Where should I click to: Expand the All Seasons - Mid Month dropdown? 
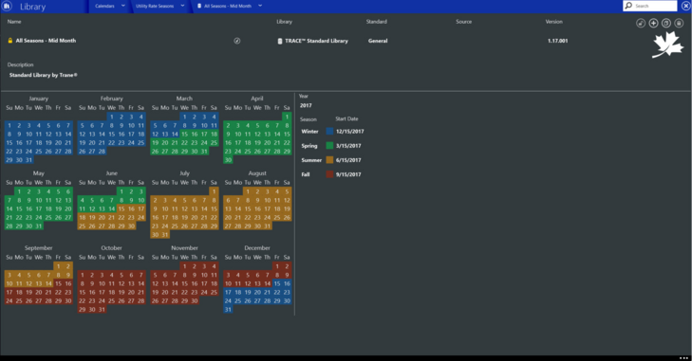click(260, 6)
